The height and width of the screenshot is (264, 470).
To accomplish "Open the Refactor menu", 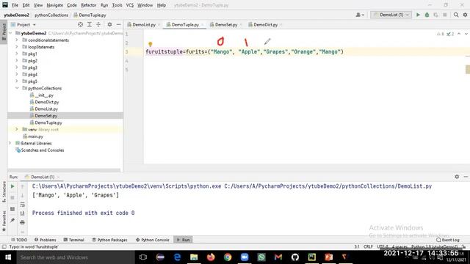I will (88, 5).
